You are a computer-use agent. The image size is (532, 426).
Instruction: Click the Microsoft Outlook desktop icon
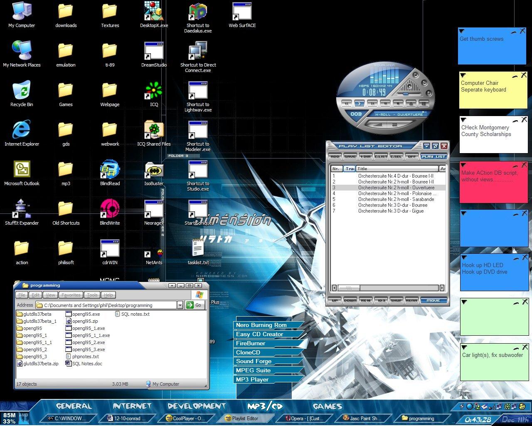(22, 173)
